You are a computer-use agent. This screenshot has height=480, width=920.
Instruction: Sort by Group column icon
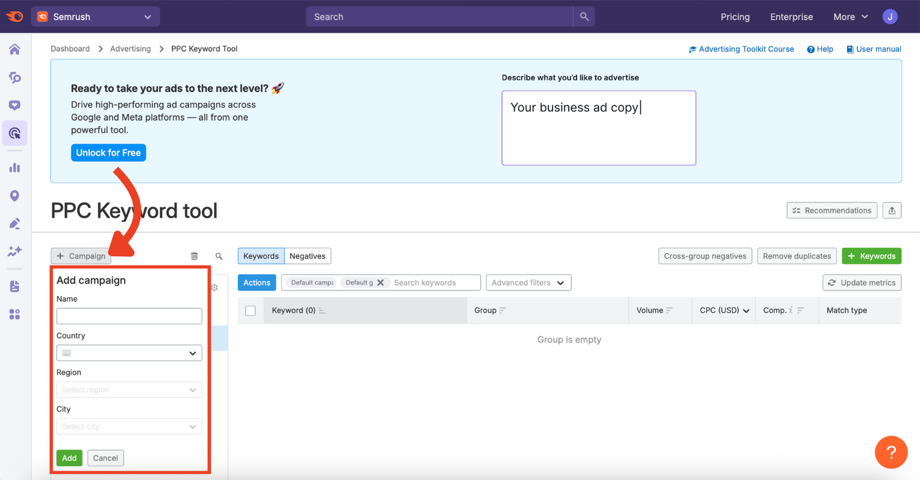[x=503, y=310]
